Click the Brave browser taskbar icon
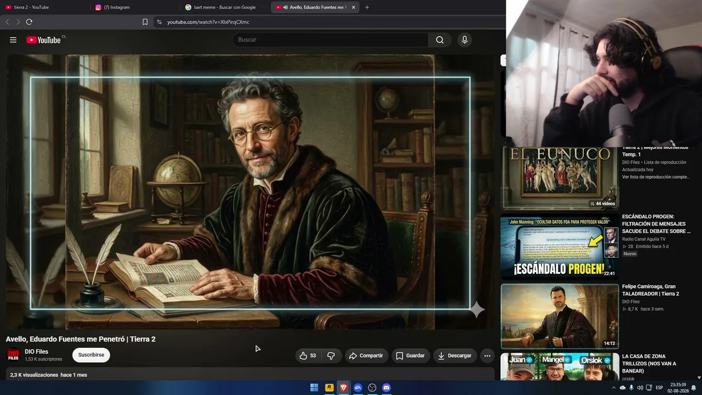The width and height of the screenshot is (702, 395). click(x=343, y=387)
